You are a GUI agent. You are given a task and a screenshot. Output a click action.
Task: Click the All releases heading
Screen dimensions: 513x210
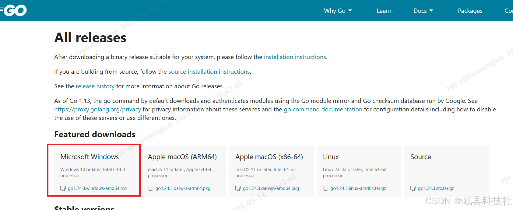pyautogui.click(x=90, y=38)
